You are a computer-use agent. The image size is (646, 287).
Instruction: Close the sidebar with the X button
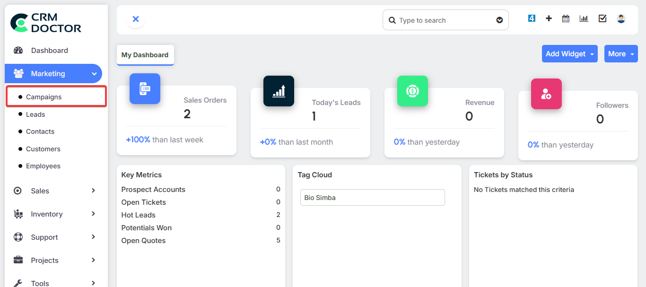(136, 19)
